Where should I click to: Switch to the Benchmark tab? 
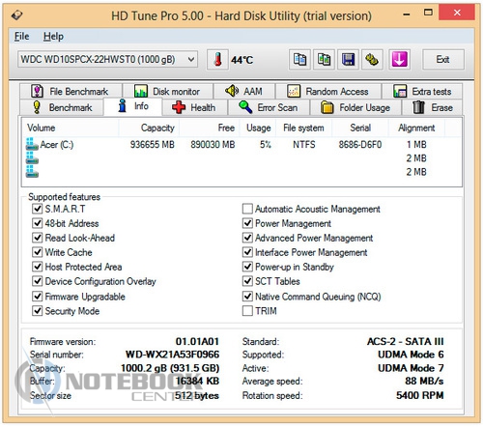(x=62, y=107)
